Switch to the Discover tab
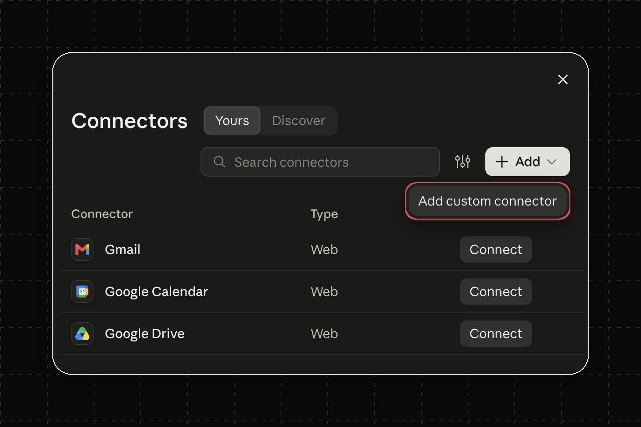Screen dimensions: 641x427 coord(298,121)
